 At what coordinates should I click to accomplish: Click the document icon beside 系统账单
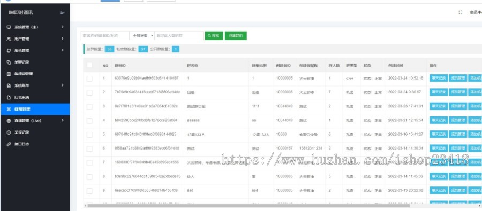(x=9, y=85)
